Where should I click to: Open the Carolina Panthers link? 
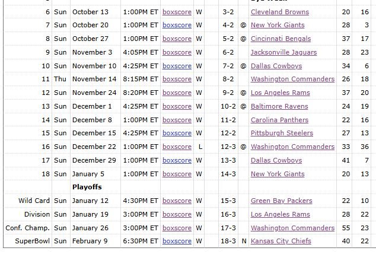(x=279, y=120)
